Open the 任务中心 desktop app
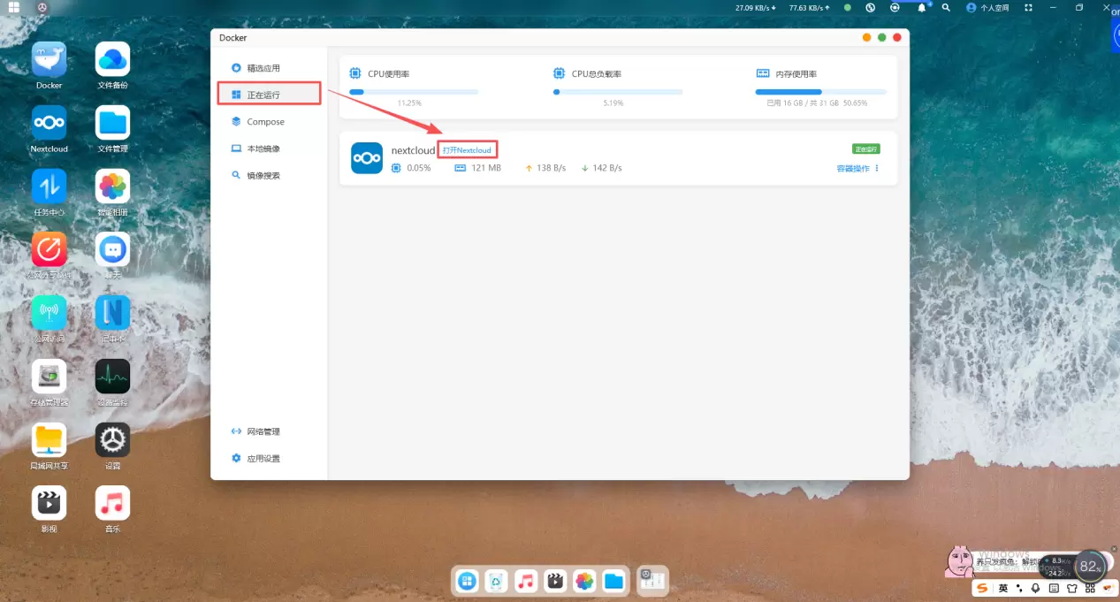Viewport: 1120px width, 602px height. point(50,187)
